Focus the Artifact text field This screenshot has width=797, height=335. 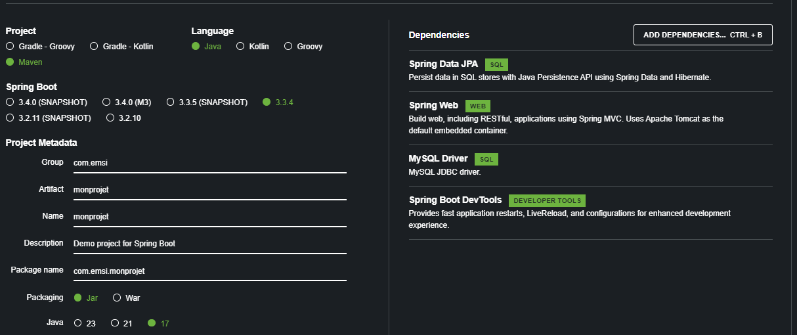(x=209, y=190)
